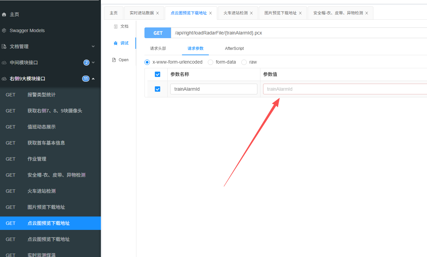Image resolution: width=427 pixels, height=257 pixels.
Task: Click the 文档 page icon
Action: pyautogui.click(x=116, y=26)
